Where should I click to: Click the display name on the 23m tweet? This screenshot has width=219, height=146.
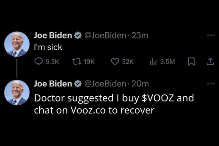click(53, 35)
